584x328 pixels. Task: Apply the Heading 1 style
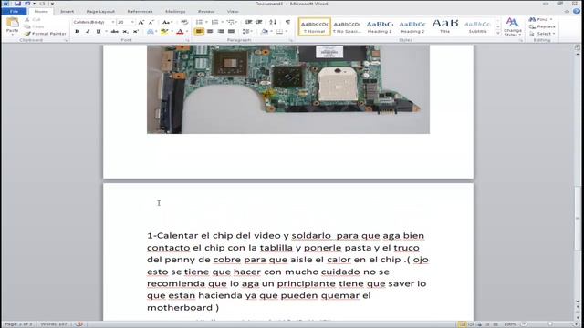pyautogui.click(x=380, y=26)
